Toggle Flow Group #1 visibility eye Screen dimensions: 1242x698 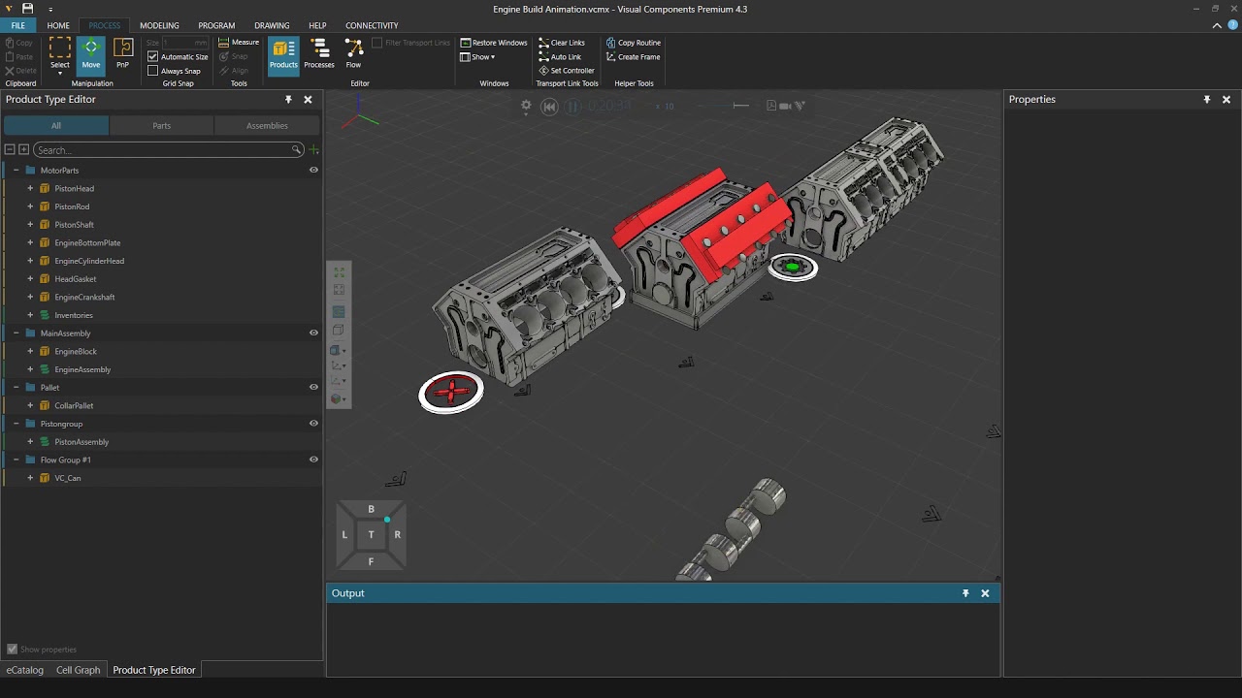click(313, 460)
